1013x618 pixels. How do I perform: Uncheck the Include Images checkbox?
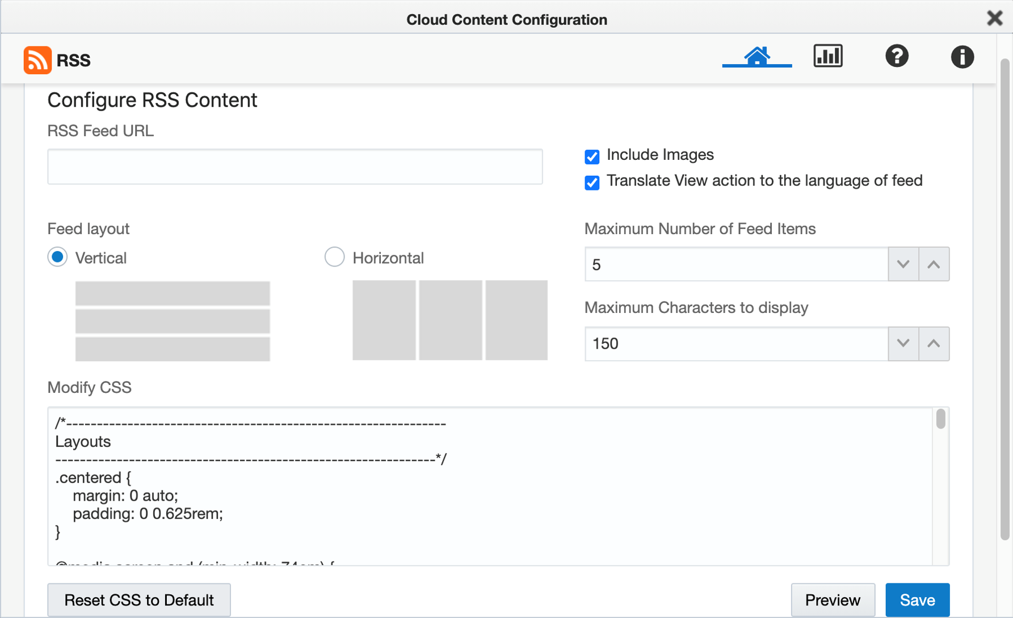pos(592,156)
